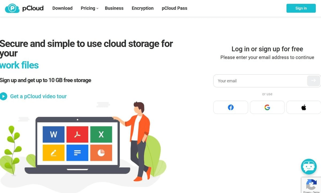Sign in with the Google icon

point(267,107)
